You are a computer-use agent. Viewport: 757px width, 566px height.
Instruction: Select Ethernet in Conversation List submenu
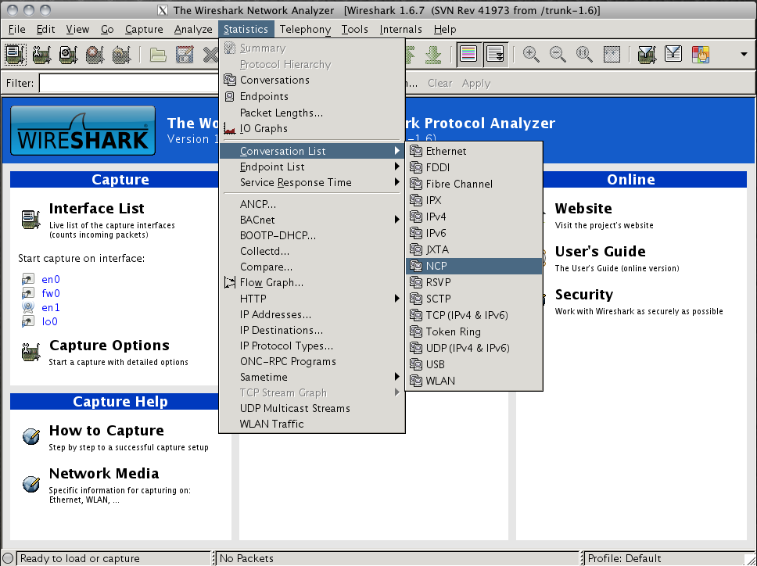tap(474, 151)
